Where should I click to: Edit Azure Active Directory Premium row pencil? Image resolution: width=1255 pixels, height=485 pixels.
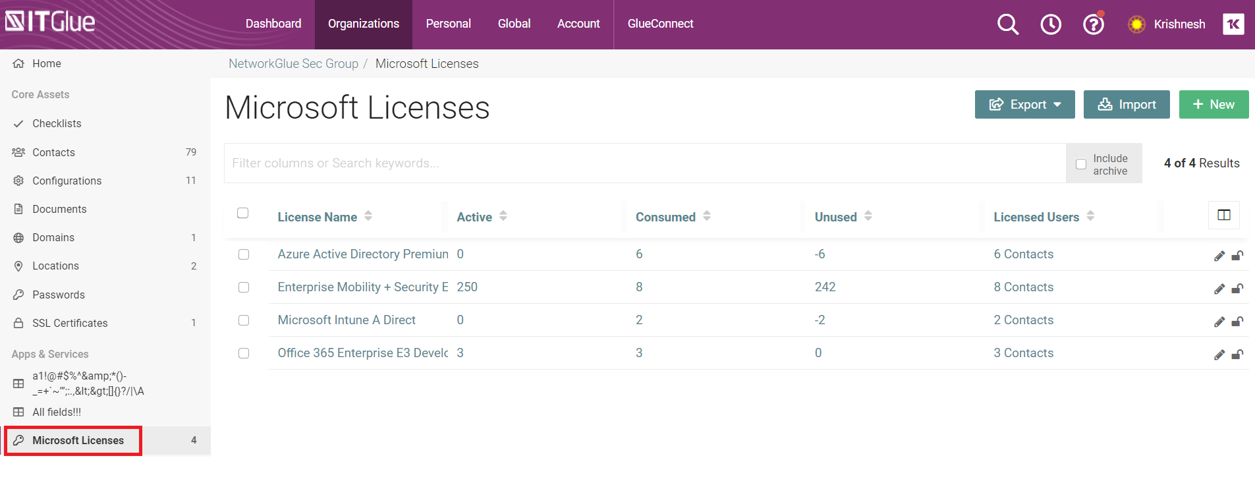[x=1219, y=256]
